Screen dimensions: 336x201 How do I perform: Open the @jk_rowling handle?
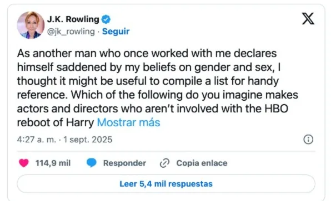(x=71, y=32)
